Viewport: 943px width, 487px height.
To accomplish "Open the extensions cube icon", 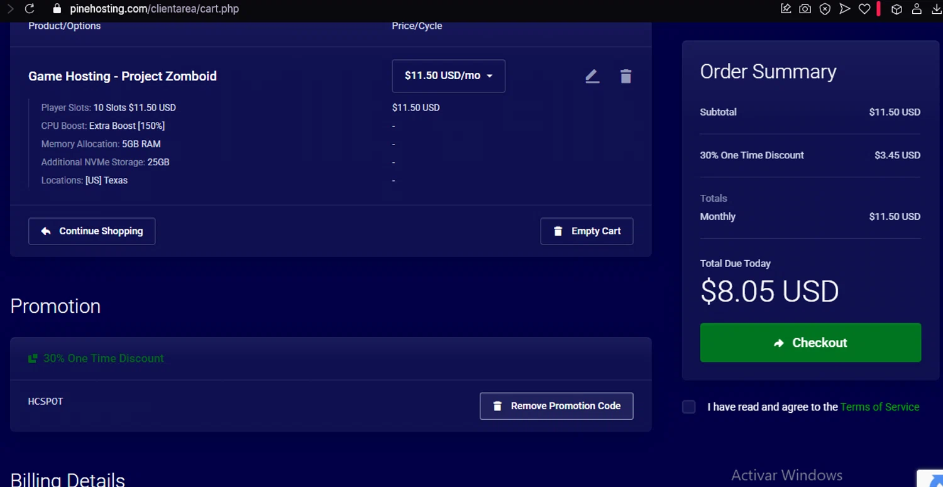I will point(897,9).
